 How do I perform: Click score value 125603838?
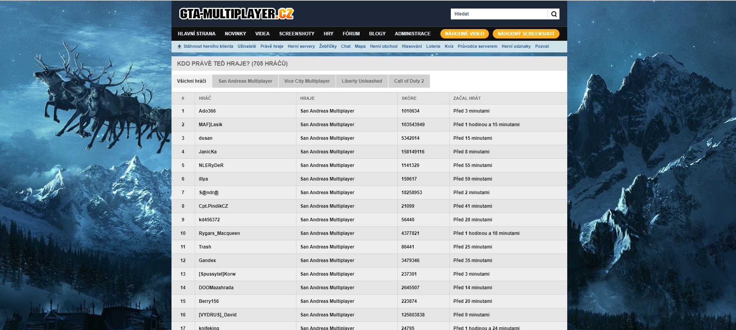point(413,315)
